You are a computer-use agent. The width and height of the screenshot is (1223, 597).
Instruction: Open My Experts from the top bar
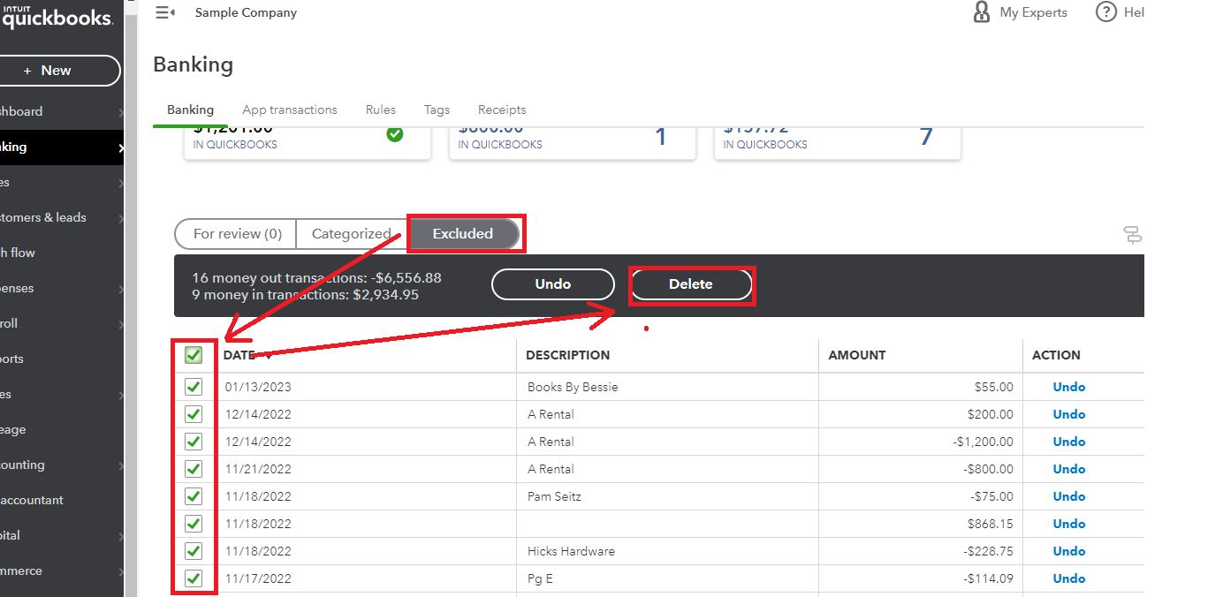point(1020,12)
